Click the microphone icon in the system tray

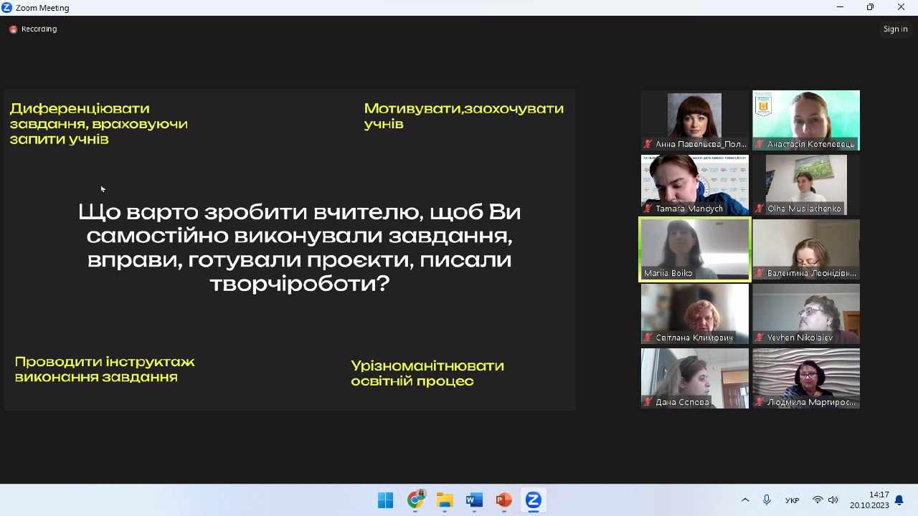coord(767,500)
